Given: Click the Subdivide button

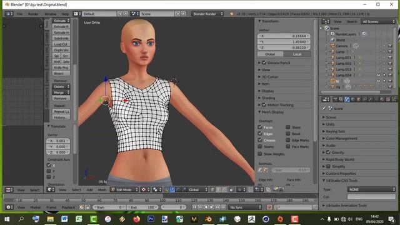Looking at the screenshot, I should click(61, 38).
